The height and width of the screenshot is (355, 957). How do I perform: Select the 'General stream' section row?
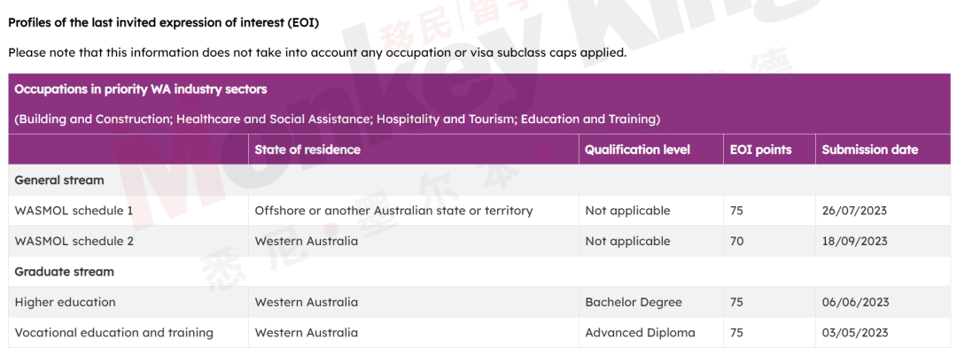478,180
